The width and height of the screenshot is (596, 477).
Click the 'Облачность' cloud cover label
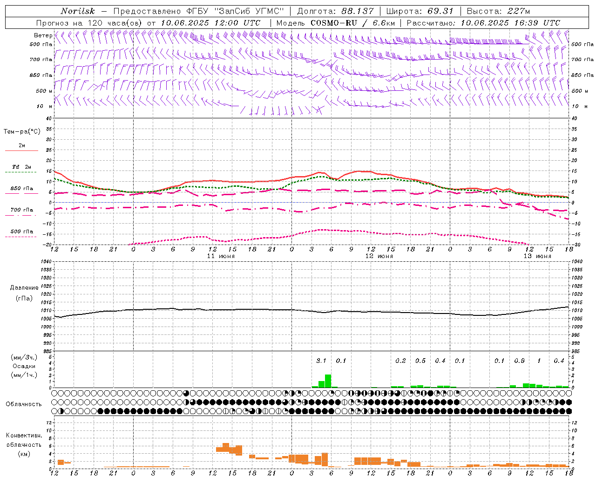[x=24, y=404]
